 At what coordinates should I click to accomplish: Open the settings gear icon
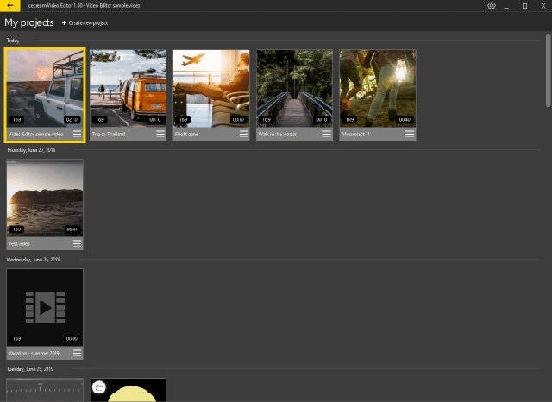coord(492,6)
